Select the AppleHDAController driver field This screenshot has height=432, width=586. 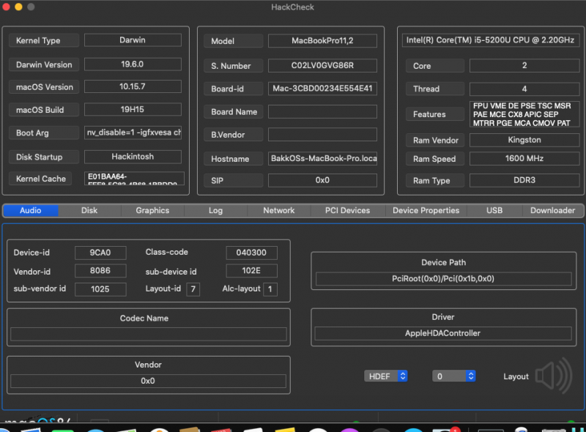point(443,333)
